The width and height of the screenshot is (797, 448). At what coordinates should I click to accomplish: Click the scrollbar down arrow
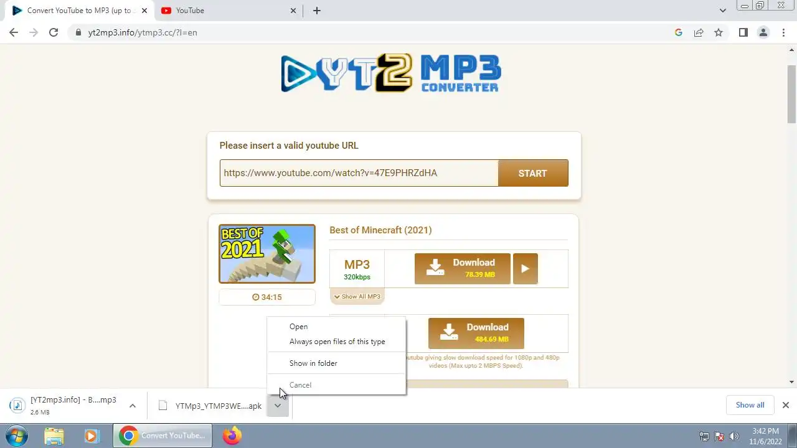[x=791, y=382]
